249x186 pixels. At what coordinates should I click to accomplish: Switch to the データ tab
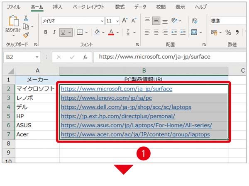(x=140, y=7)
